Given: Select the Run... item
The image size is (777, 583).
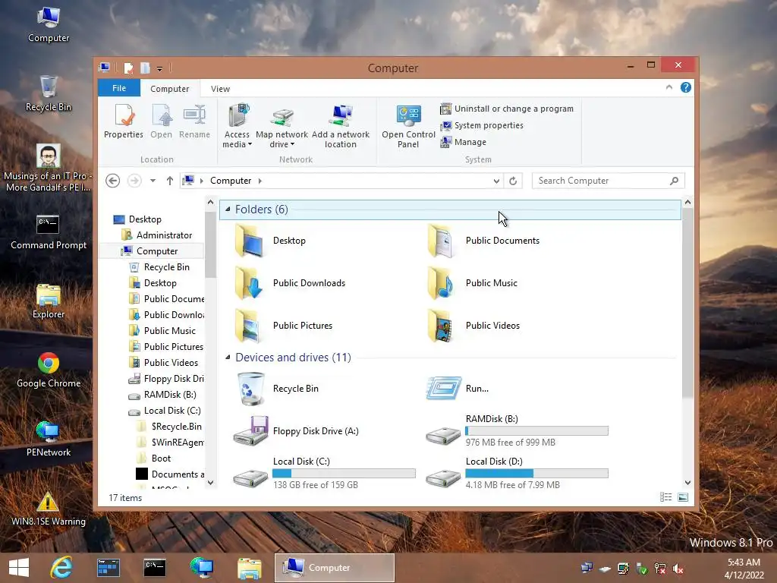Looking at the screenshot, I should click(458, 389).
